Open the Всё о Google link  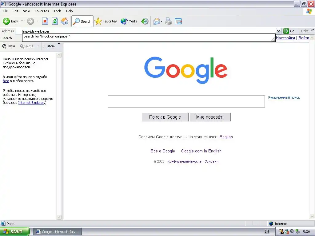163,151
